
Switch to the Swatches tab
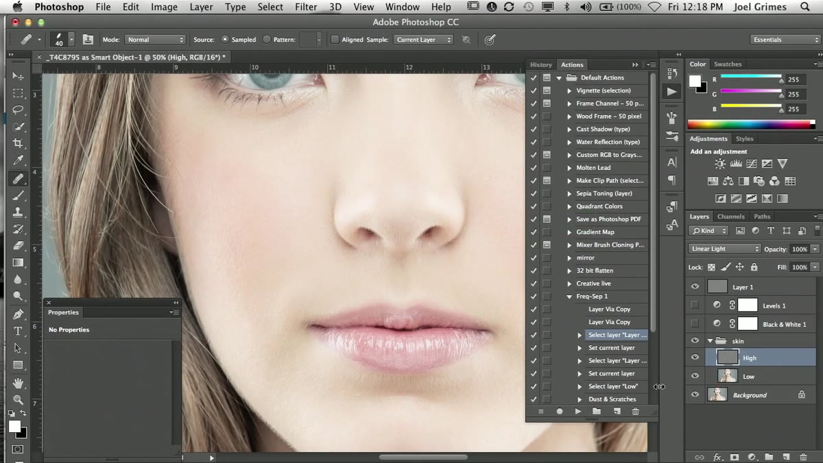point(728,64)
